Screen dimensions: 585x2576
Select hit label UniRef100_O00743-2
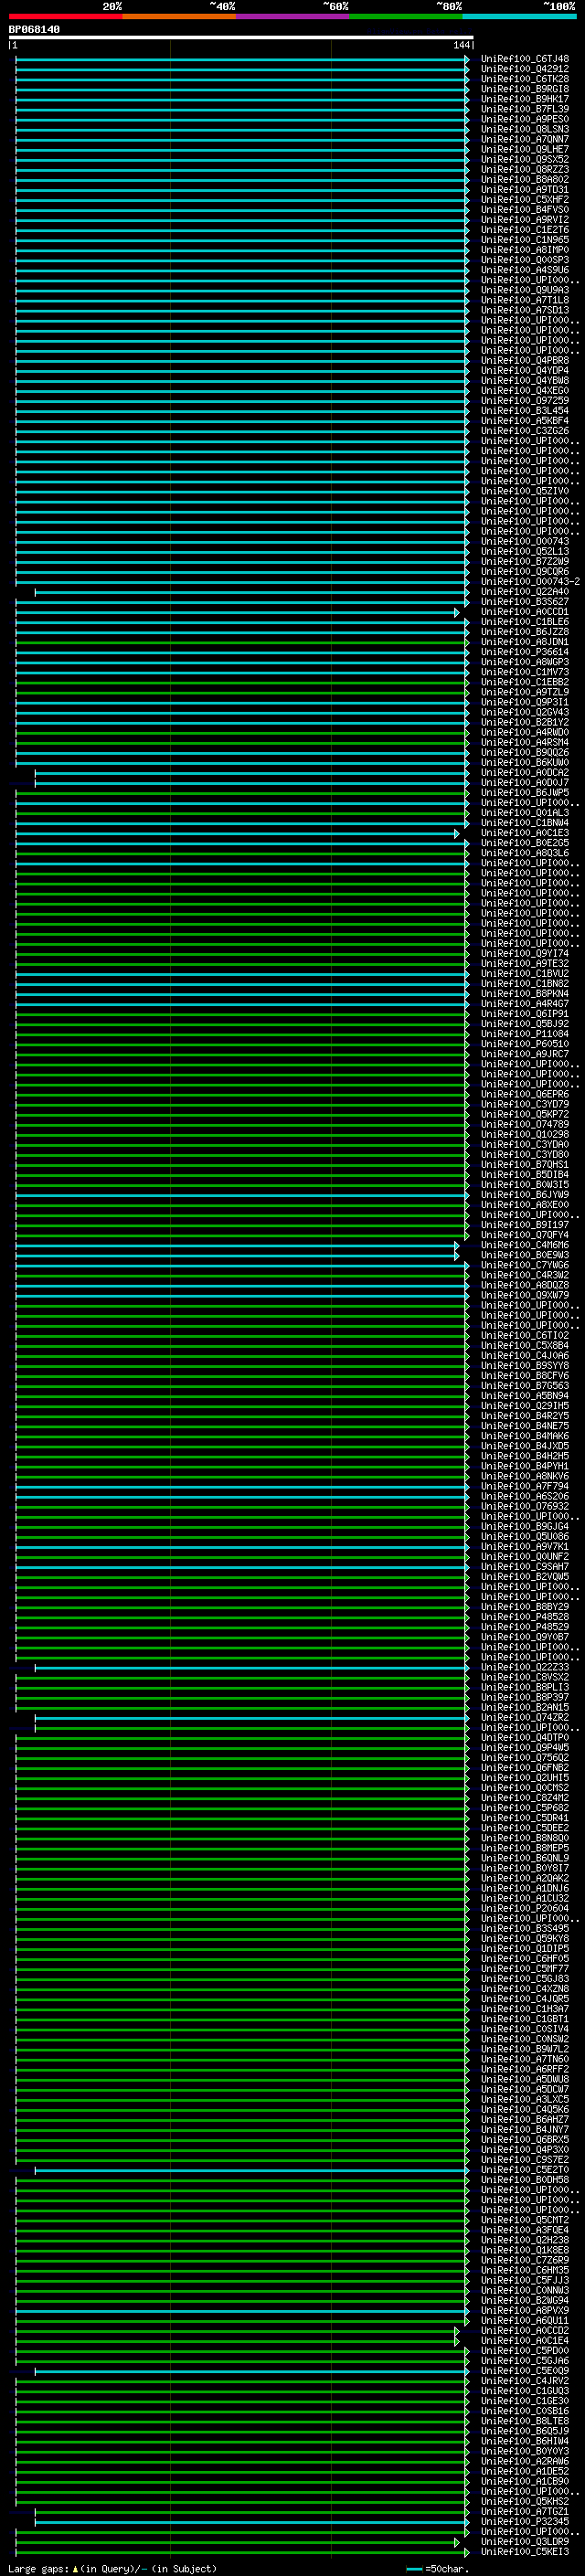530,581
